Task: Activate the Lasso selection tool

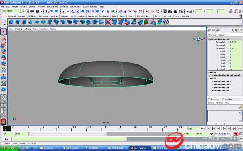Action: tap(4, 38)
